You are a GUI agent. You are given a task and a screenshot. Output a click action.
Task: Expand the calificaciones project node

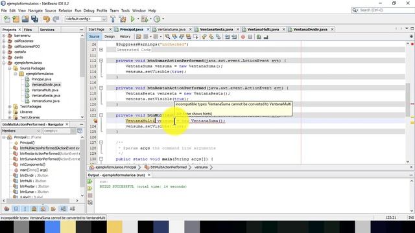coord(4,41)
